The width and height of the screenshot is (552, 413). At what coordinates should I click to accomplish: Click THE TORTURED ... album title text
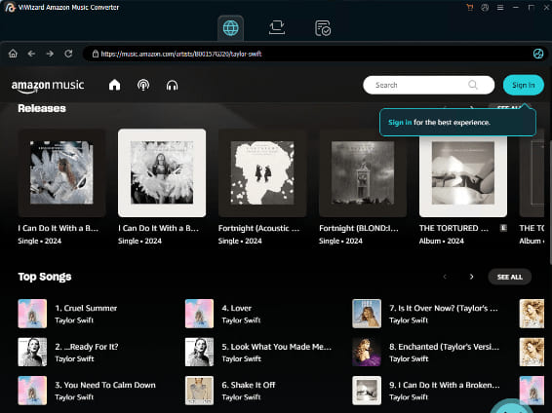(x=453, y=228)
